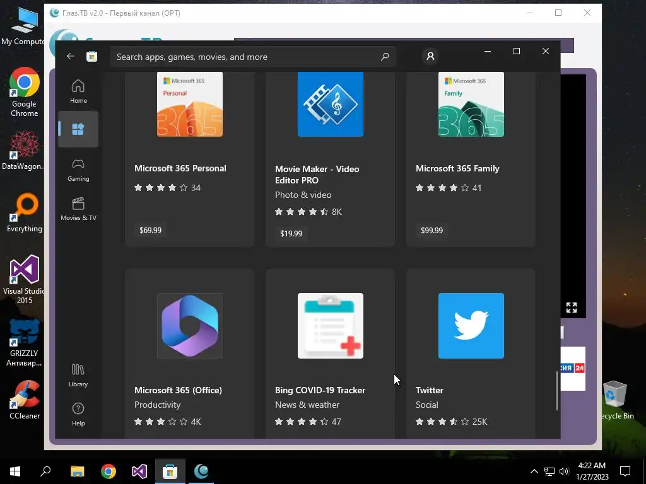Open network status tray icon
This screenshot has width=646, height=484.
(x=549, y=471)
